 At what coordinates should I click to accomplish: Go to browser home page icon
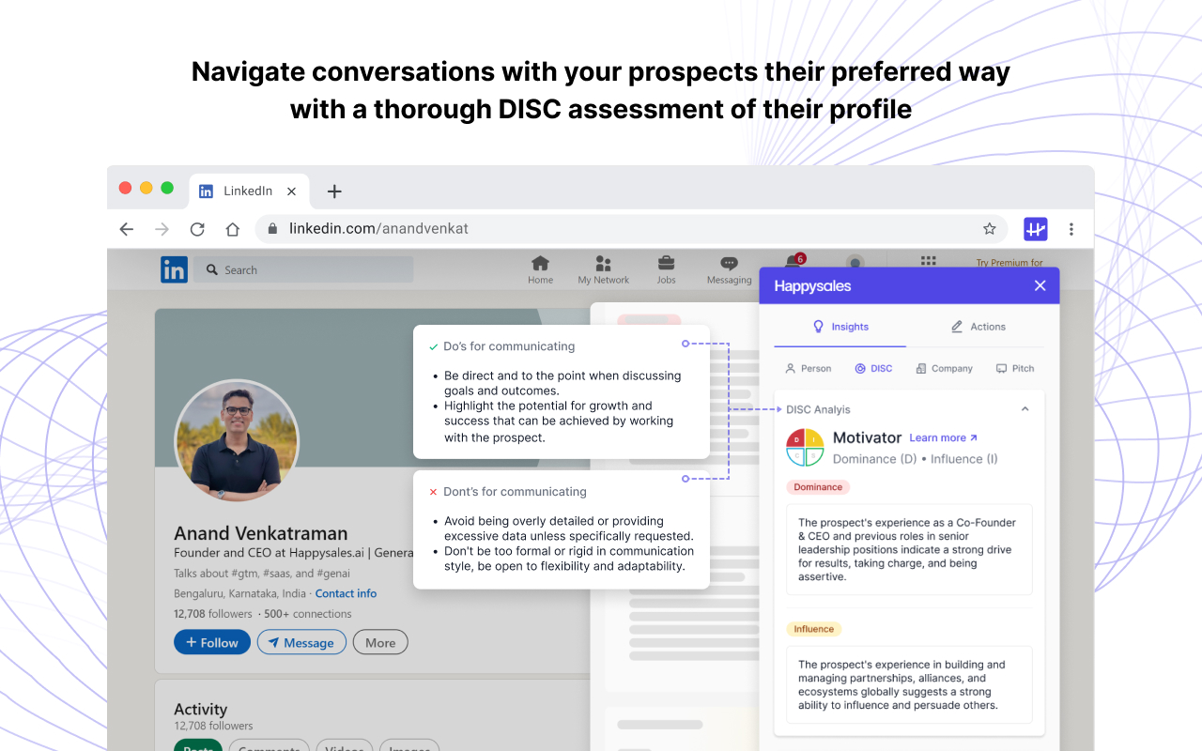[233, 229]
